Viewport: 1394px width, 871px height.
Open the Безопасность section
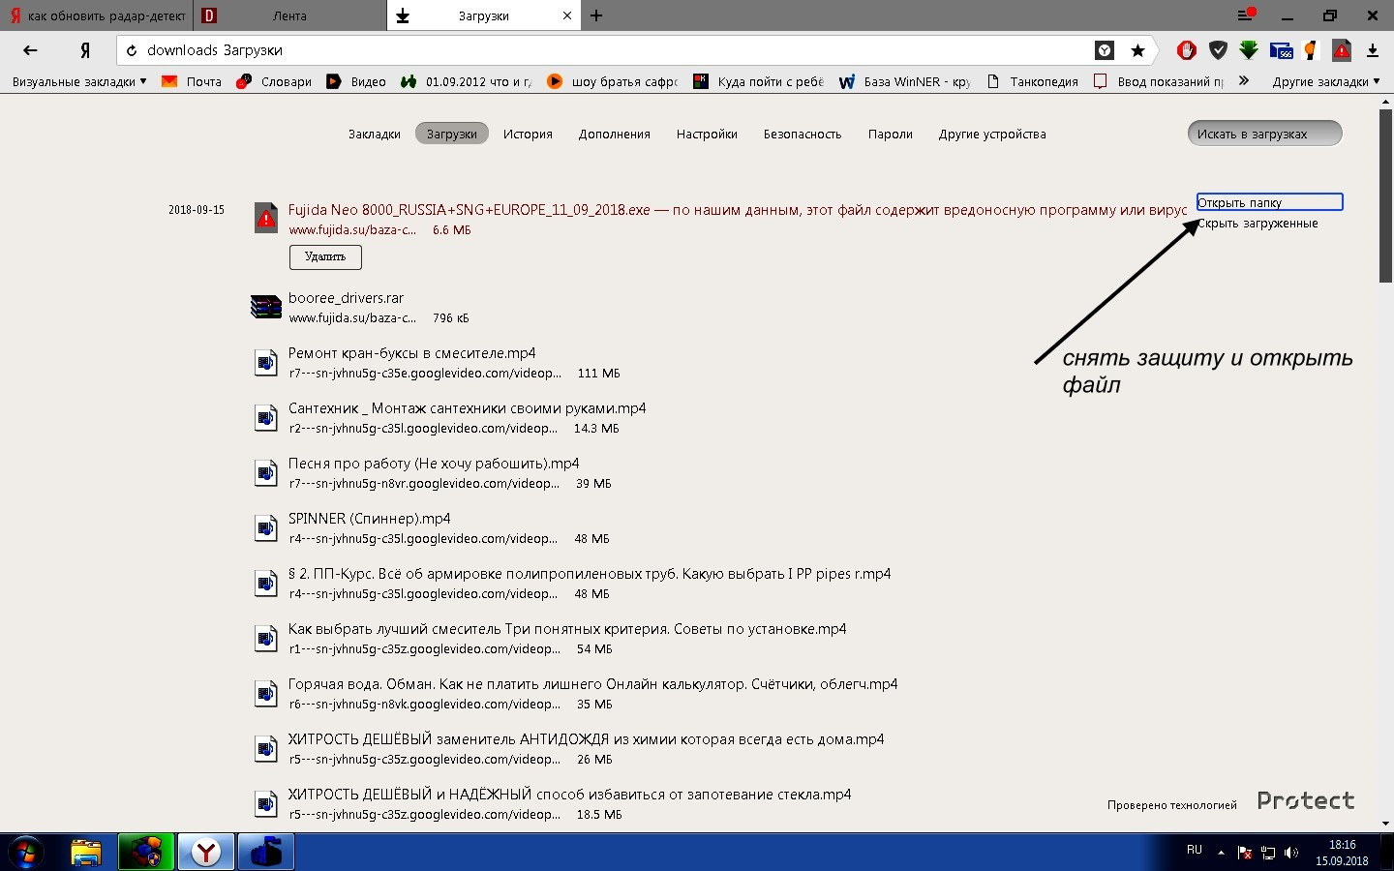pyautogui.click(x=803, y=135)
